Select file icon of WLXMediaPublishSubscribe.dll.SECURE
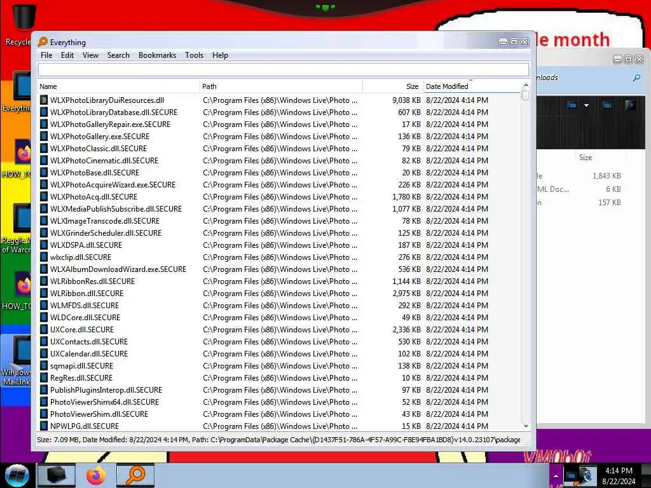Viewport: 651px width, 488px height. click(x=44, y=208)
